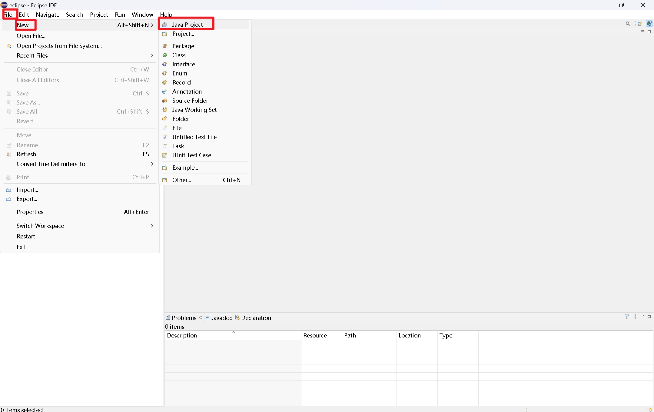Click the green Class icon

click(165, 55)
